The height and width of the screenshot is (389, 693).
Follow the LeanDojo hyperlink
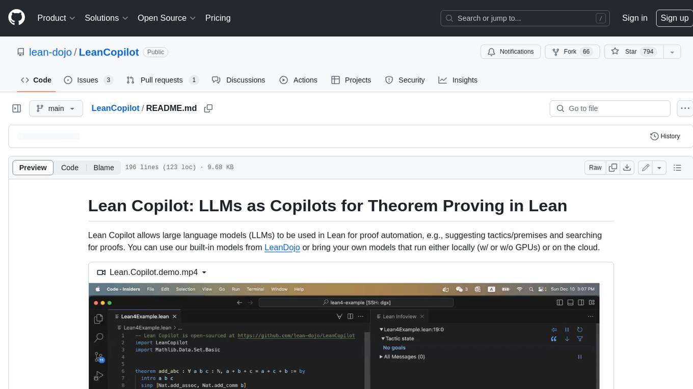pyautogui.click(x=282, y=247)
